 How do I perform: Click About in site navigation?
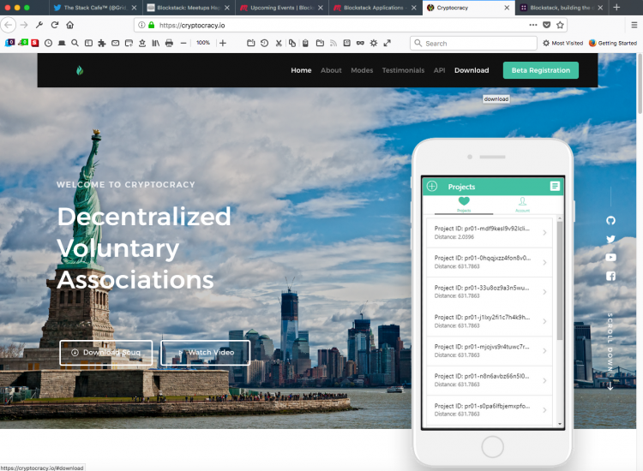coord(331,70)
